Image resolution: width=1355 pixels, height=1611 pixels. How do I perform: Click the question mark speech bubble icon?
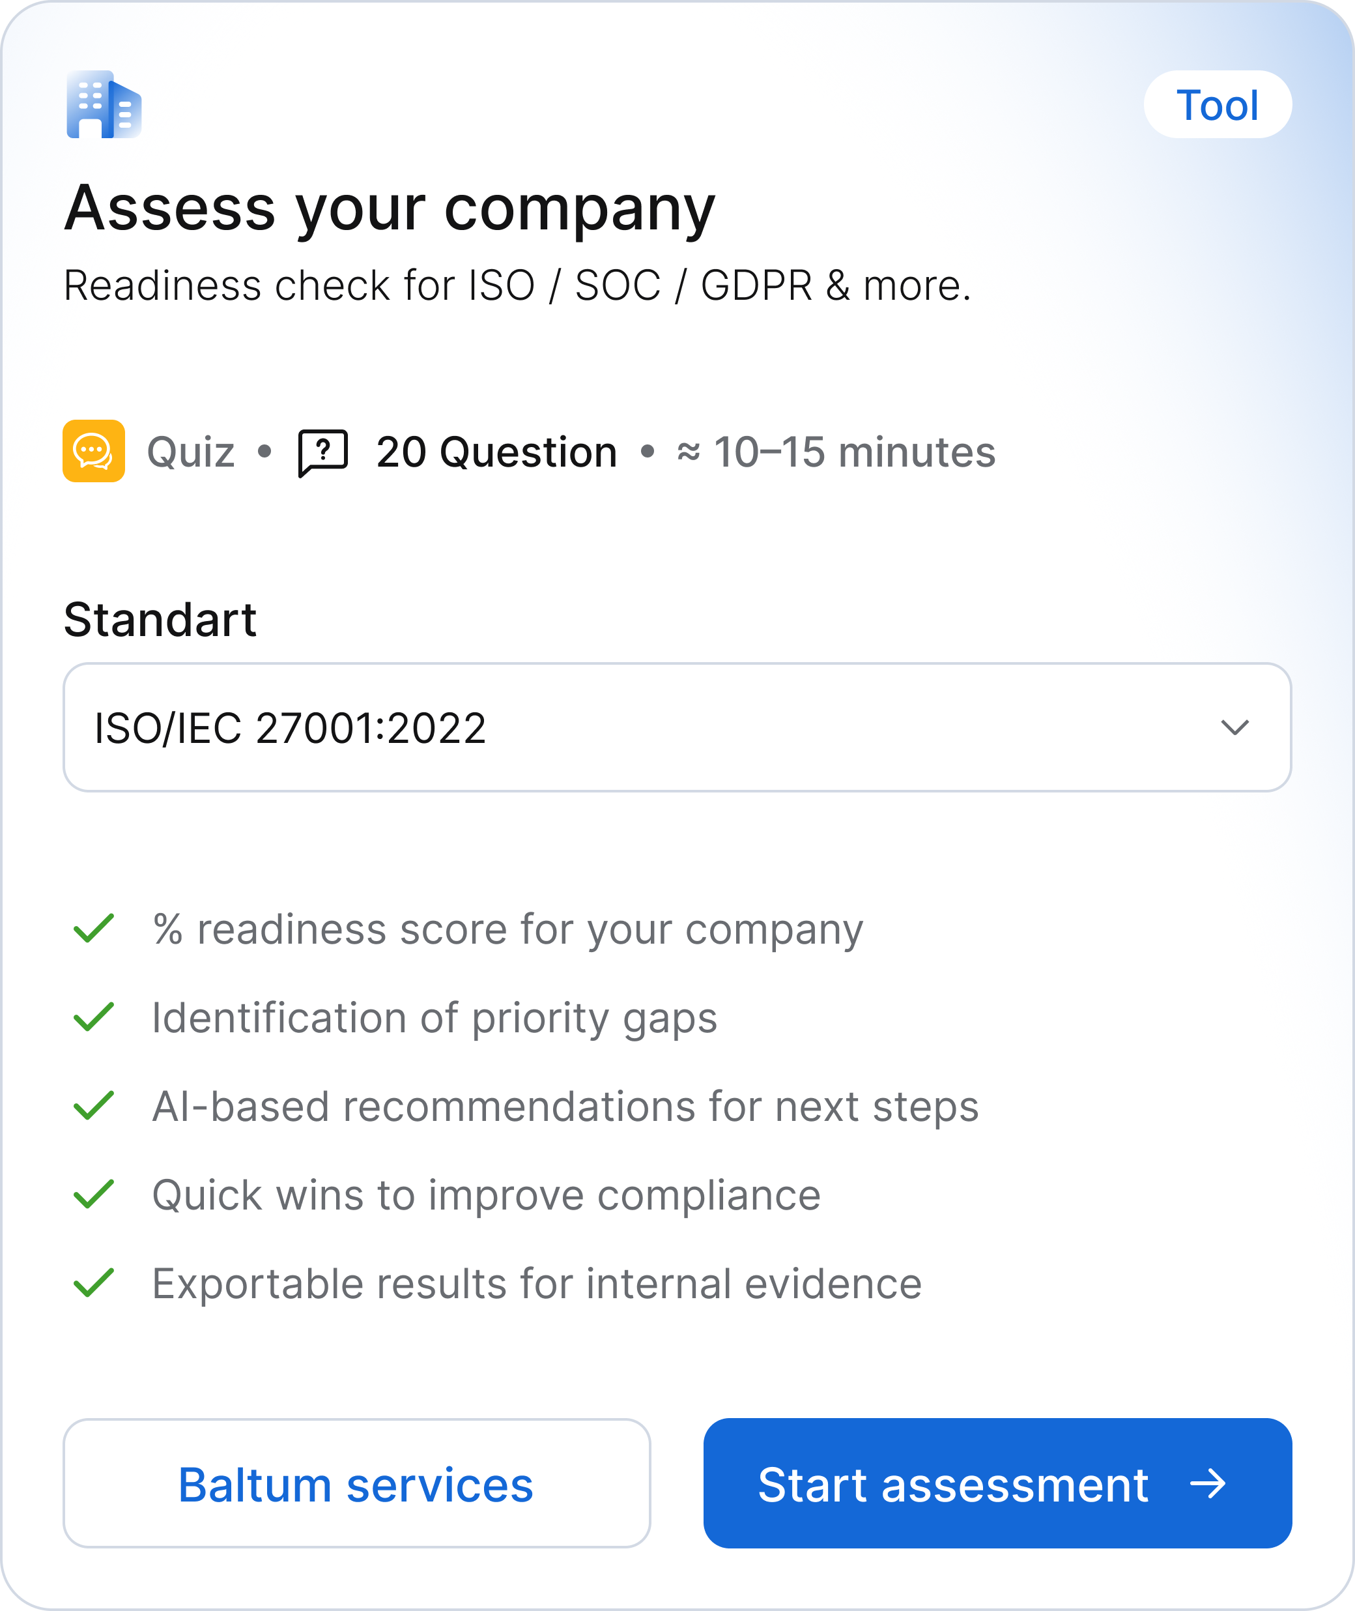point(323,452)
